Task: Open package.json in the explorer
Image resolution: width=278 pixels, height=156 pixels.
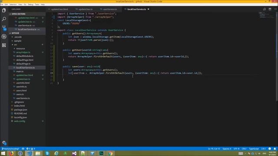Action: [20, 110]
